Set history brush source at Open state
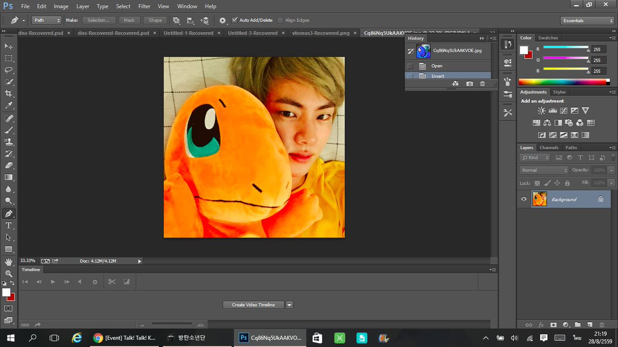The width and height of the screenshot is (618, 347). [410, 66]
